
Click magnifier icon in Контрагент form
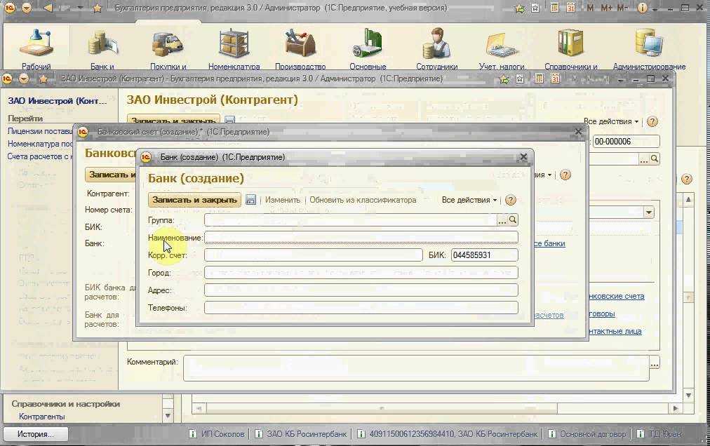[655, 159]
